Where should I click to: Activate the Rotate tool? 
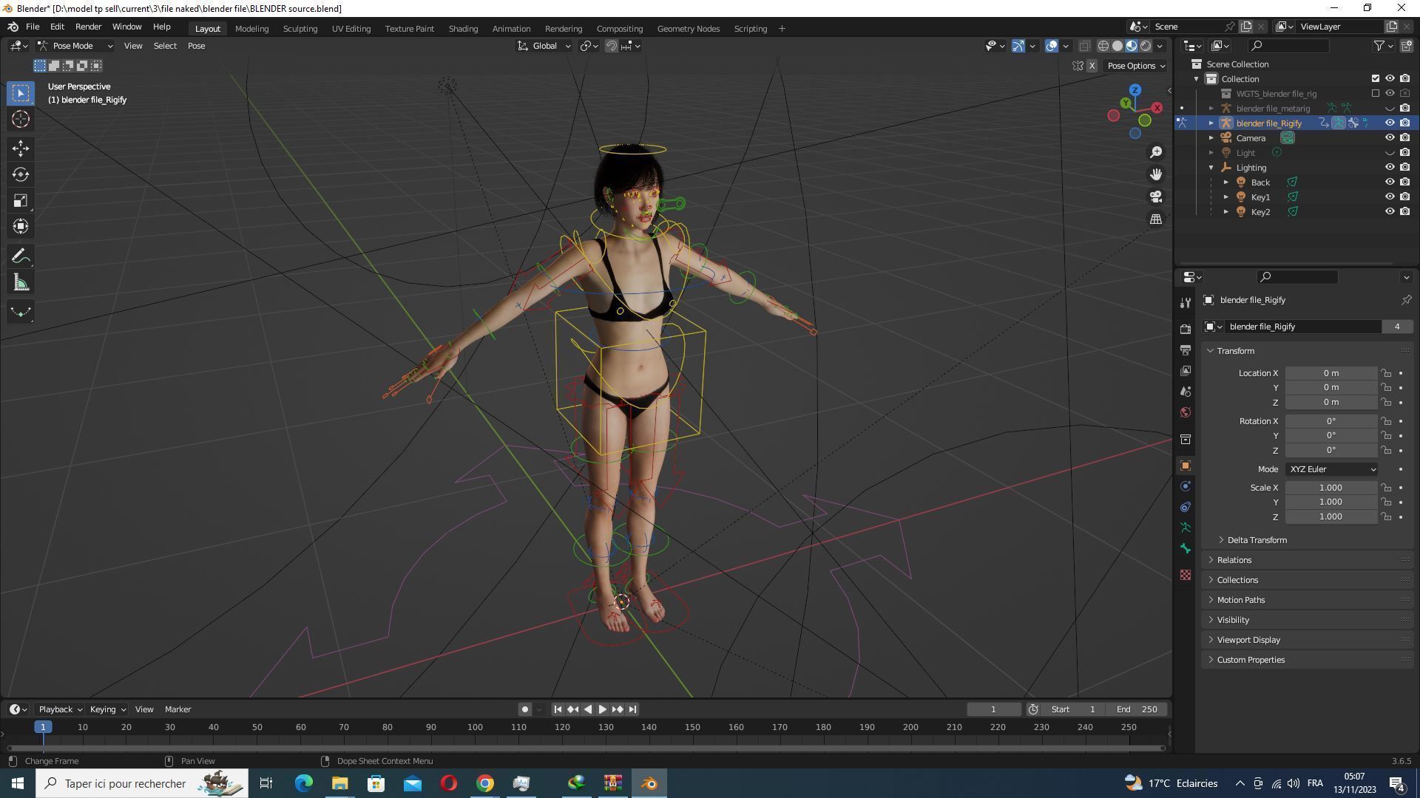[21, 175]
